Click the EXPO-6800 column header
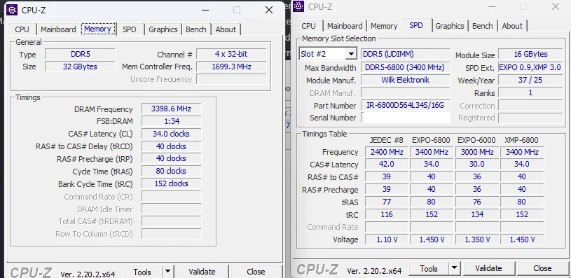The width and height of the screenshot is (571, 278). [431, 140]
